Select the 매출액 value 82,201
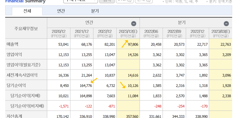Viewport: 234px width, 118px height. click(x=110, y=44)
